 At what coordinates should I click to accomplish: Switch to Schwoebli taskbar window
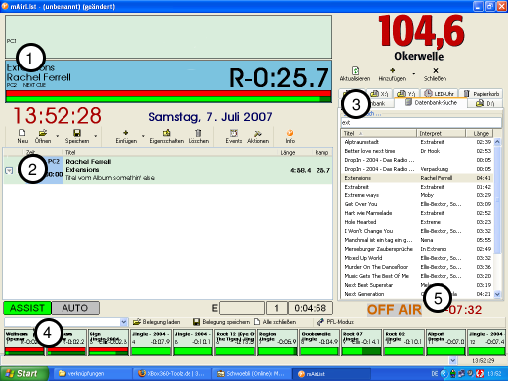(x=252, y=374)
